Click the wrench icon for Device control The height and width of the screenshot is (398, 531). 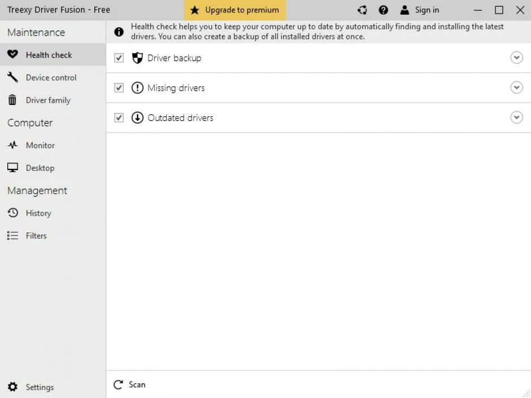click(x=12, y=77)
